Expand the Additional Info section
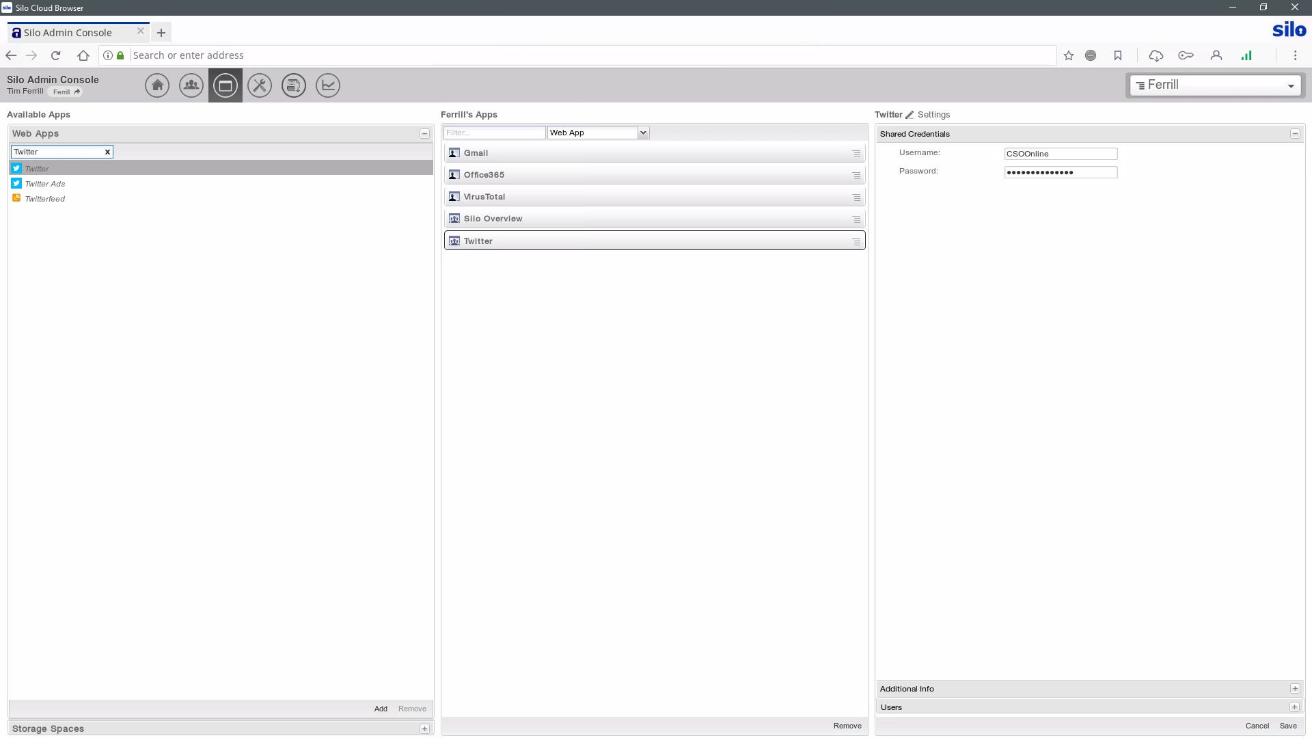This screenshot has width=1312, height=738. click(x=1295, y=689)
